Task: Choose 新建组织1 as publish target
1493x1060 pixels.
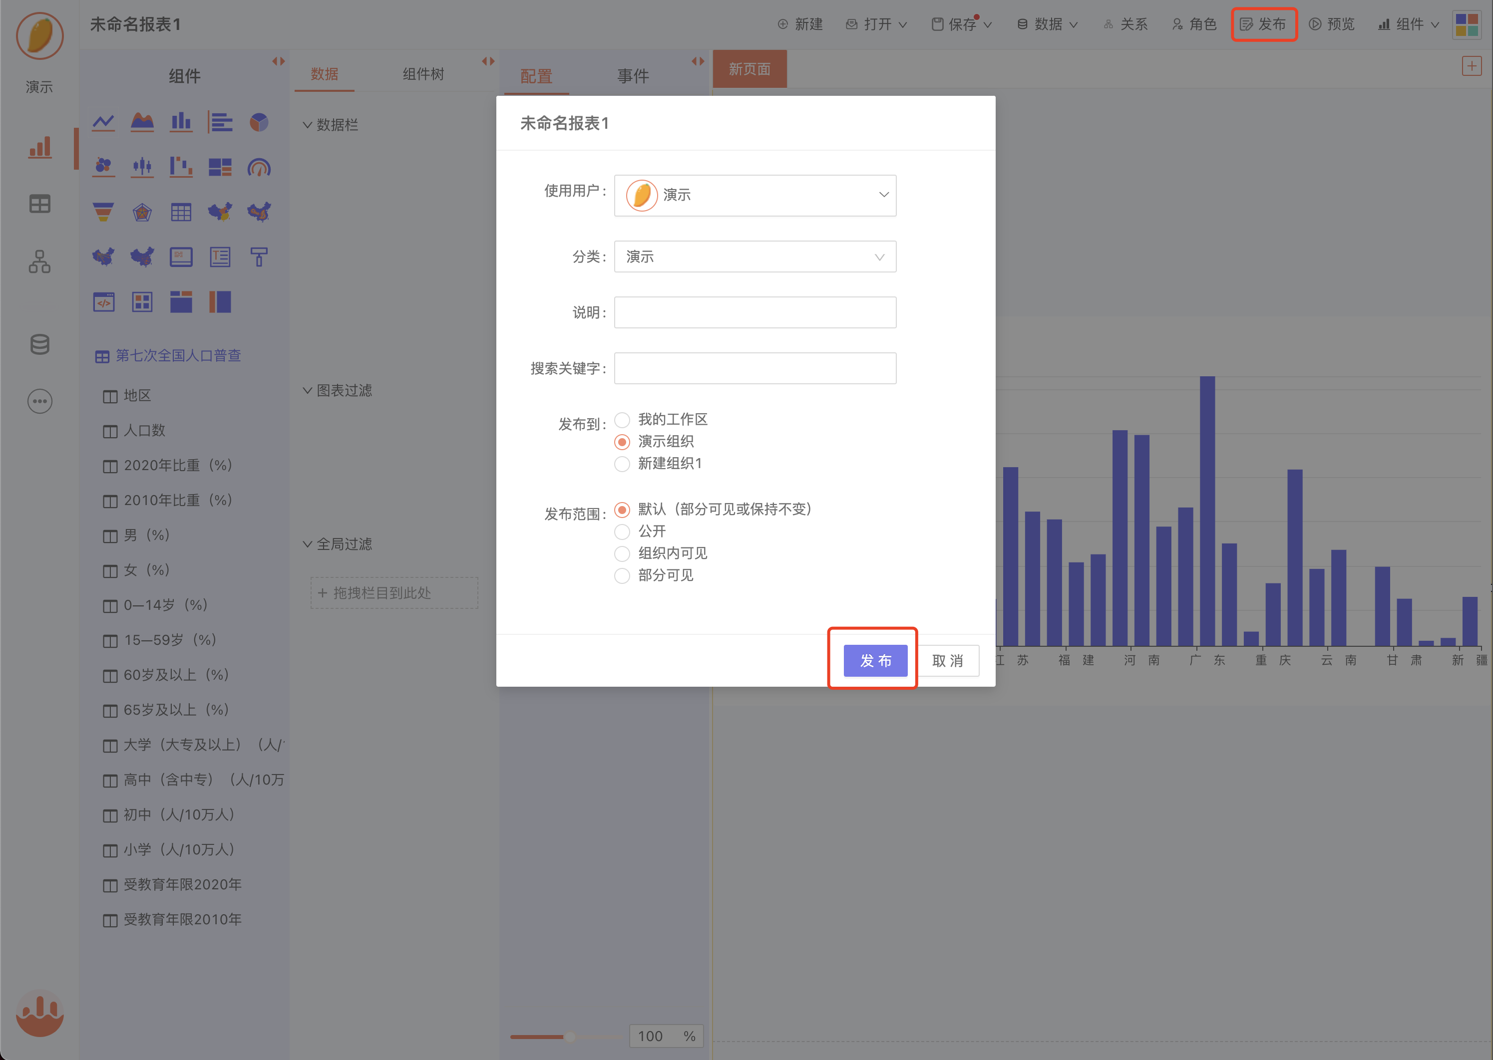Action: 622,464
